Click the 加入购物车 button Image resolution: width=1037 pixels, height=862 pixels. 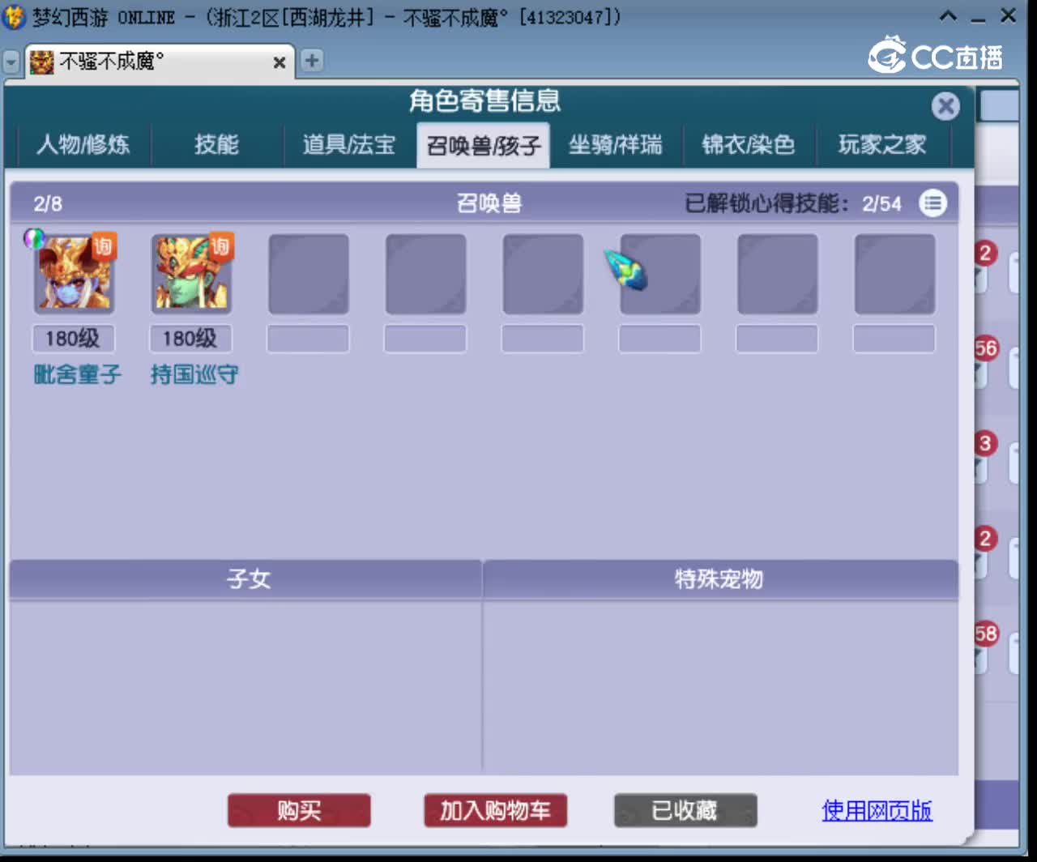pyautogui.click(x=495, y=810)
